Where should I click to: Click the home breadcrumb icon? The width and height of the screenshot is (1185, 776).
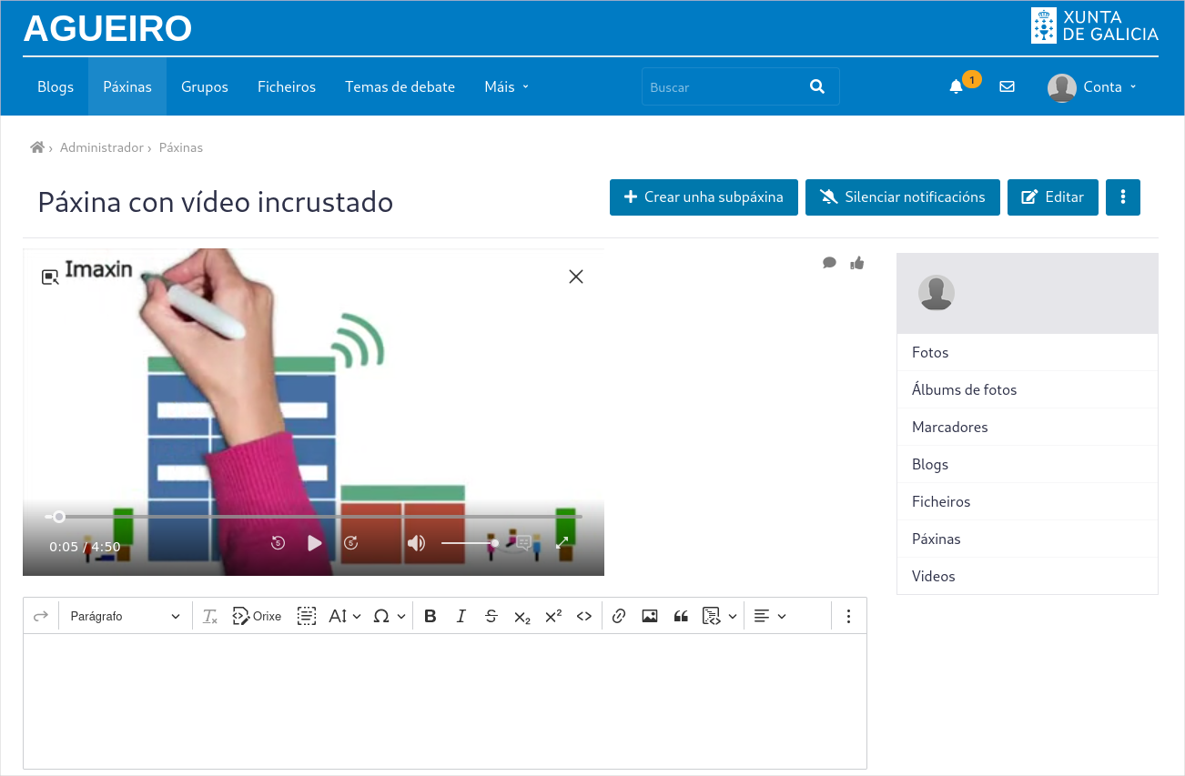37,147
